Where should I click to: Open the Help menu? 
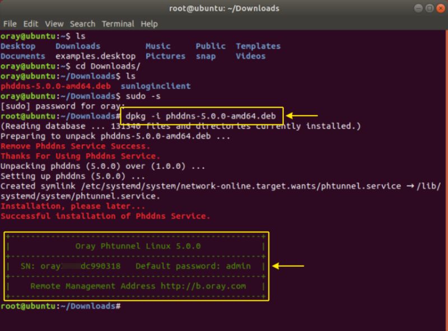[149, 24]
